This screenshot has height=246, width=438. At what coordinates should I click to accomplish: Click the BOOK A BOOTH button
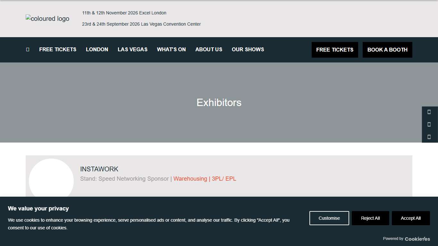pos(387,50)
